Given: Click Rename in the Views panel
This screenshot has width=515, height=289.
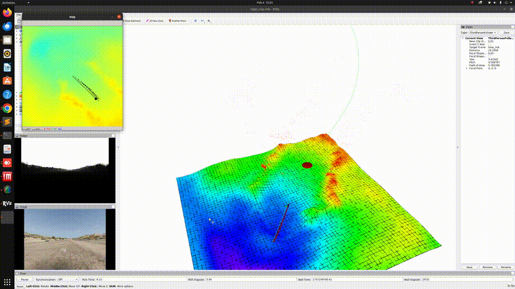Looking at the screenshot, I should 505,267.
